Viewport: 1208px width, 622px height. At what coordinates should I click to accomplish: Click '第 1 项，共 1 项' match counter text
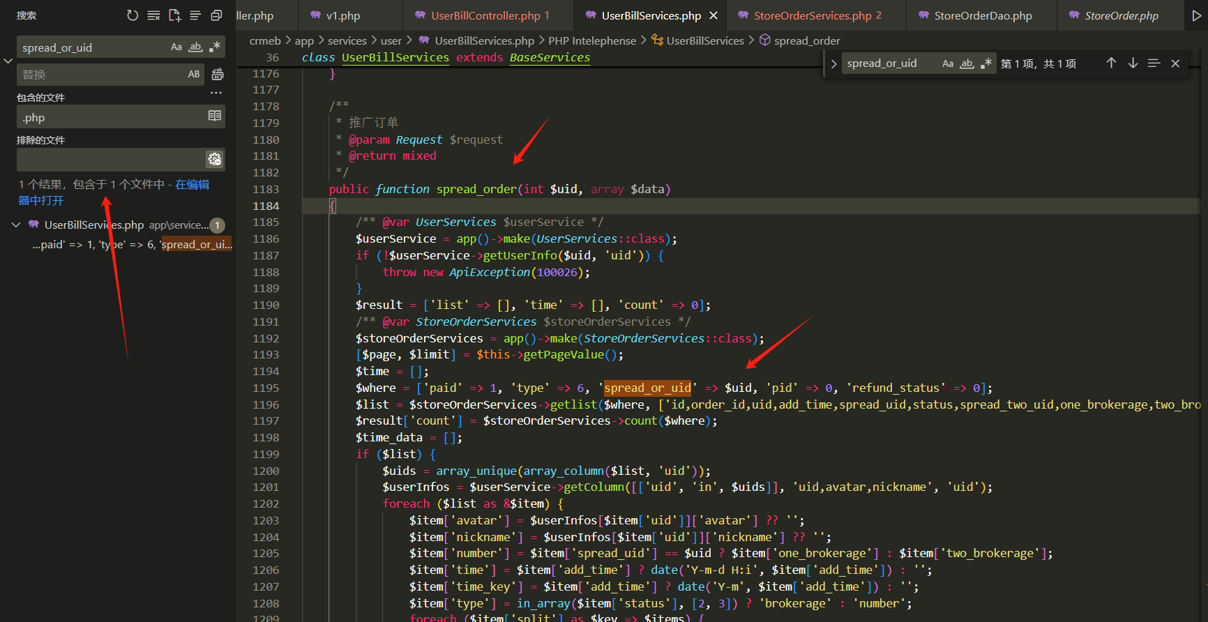(1039, 63)
